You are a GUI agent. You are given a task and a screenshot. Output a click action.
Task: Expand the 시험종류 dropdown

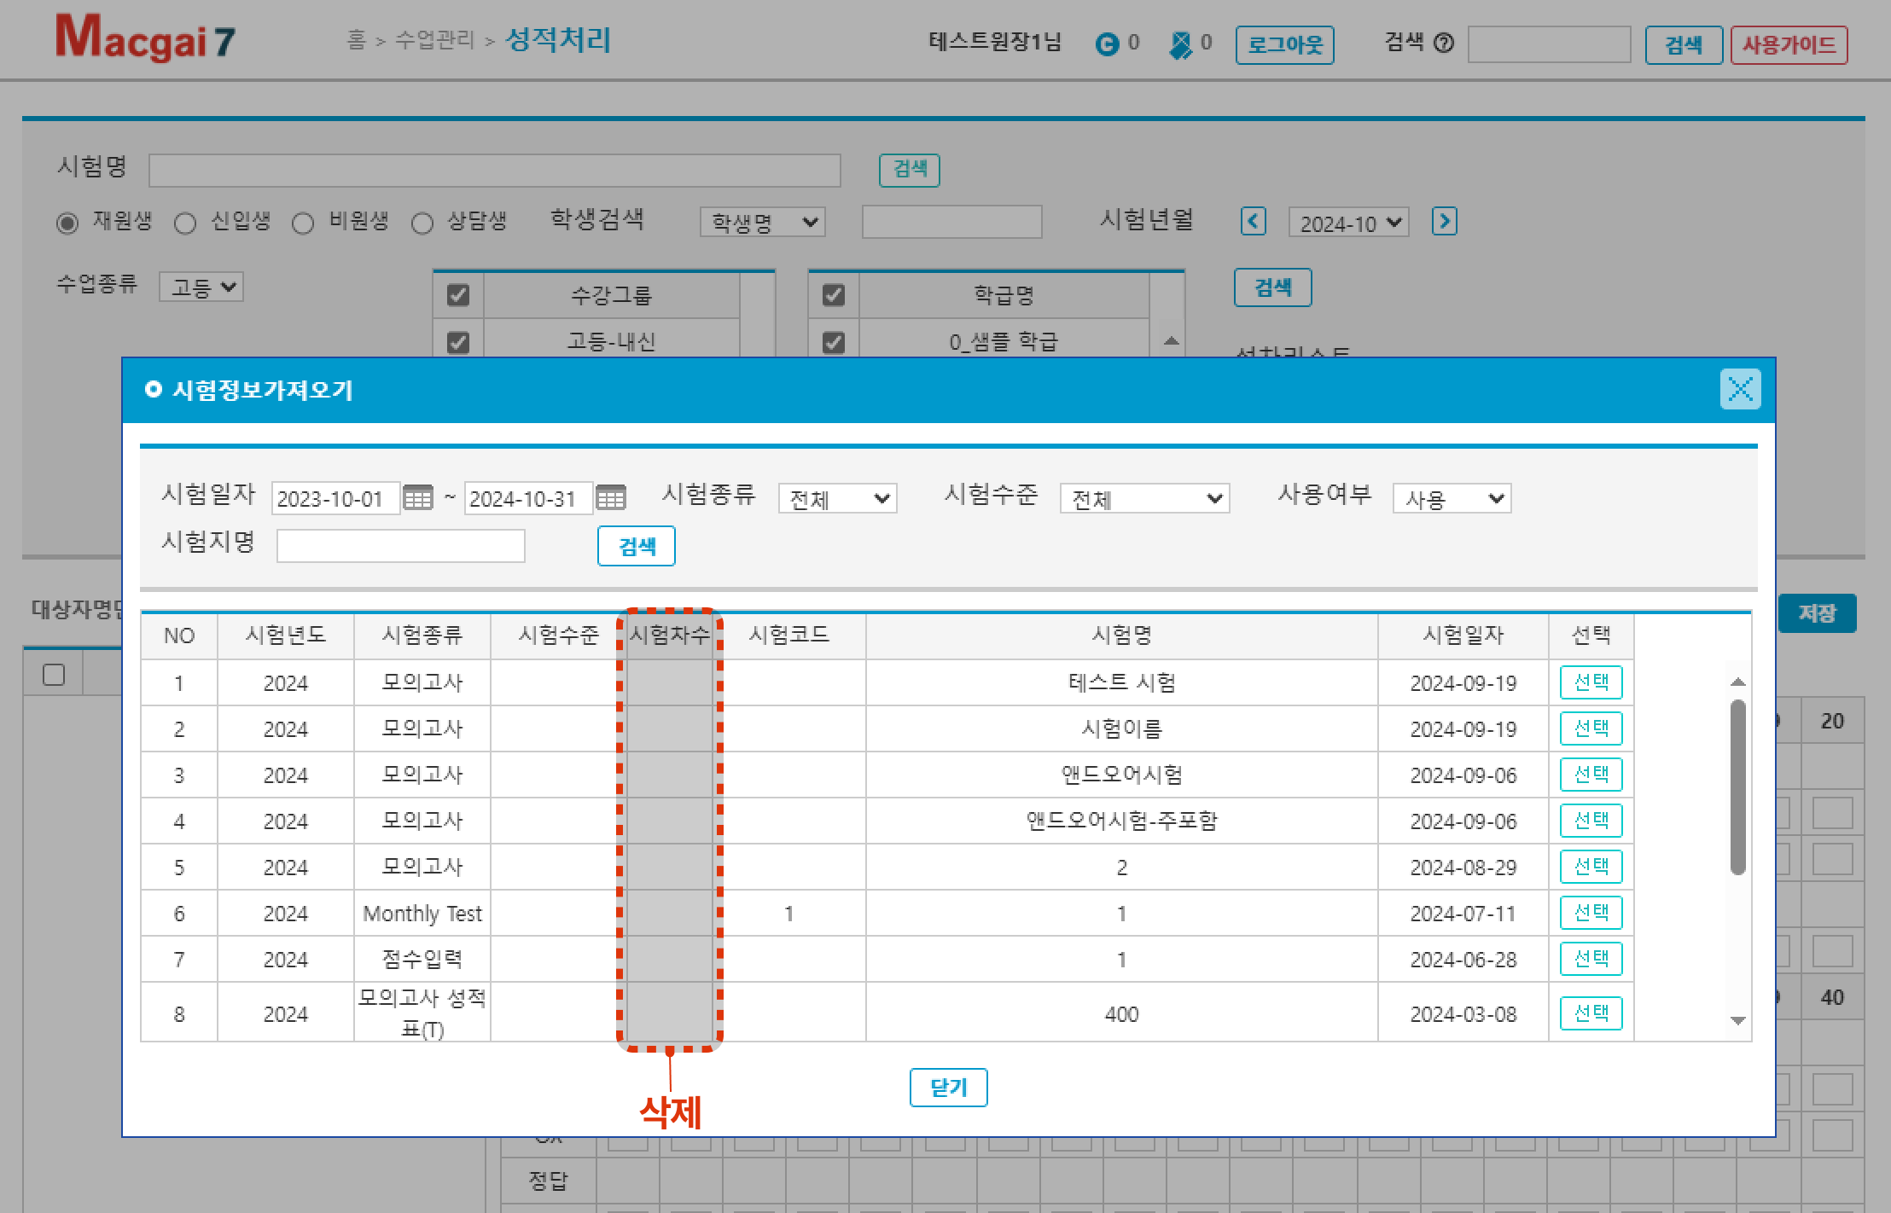point(837,498)
